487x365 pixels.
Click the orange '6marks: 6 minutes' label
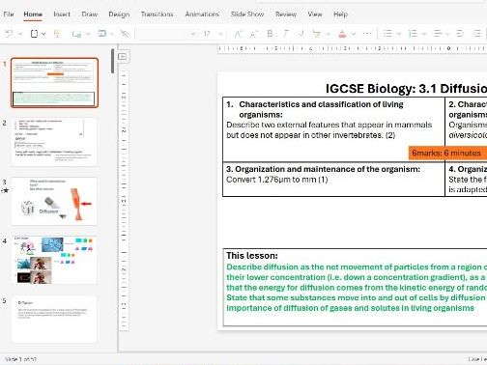click(447, 153)
